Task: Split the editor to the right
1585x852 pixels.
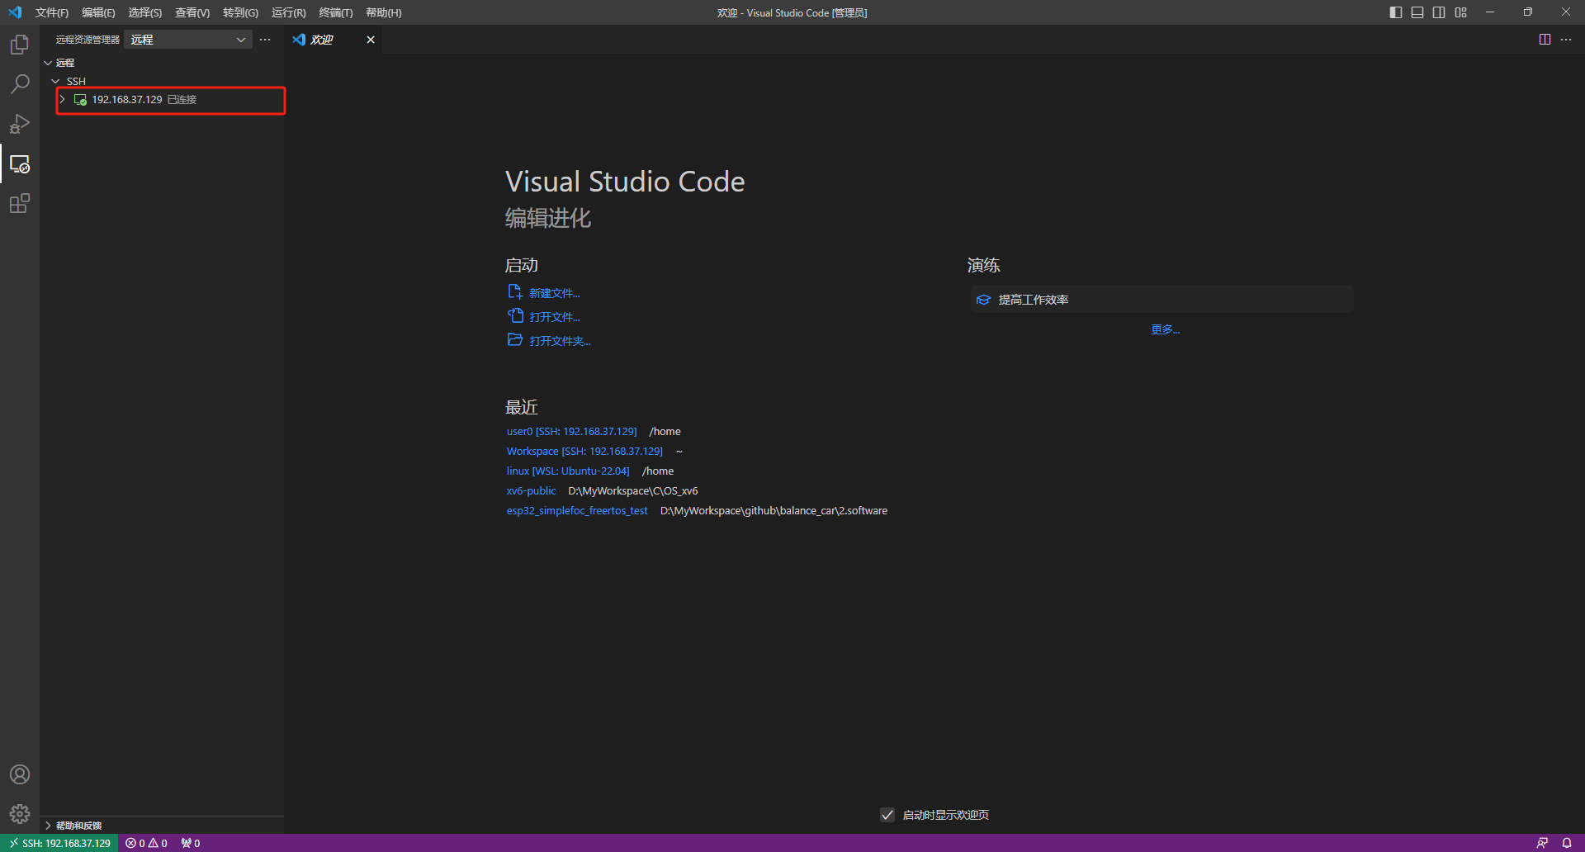Action: [x=1545, y=40]
